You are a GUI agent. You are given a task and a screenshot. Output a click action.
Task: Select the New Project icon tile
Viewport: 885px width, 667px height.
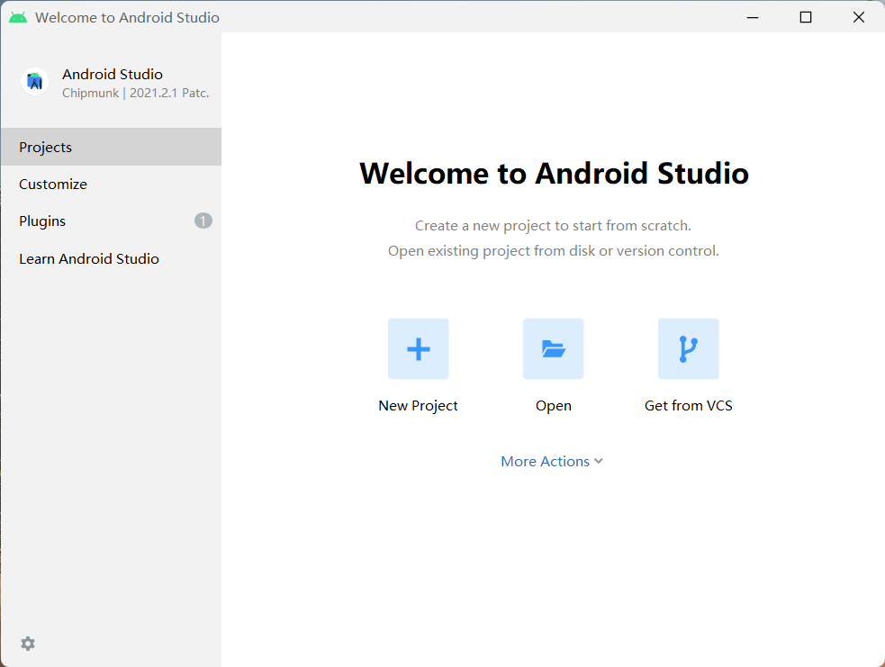pyautogui.click(x=418, y=348)
